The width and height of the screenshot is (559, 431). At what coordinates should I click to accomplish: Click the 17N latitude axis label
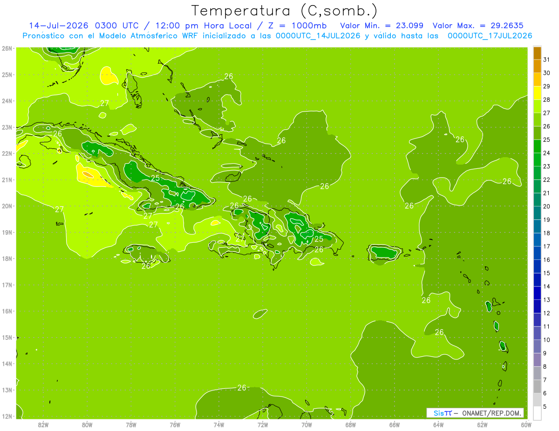7,285
